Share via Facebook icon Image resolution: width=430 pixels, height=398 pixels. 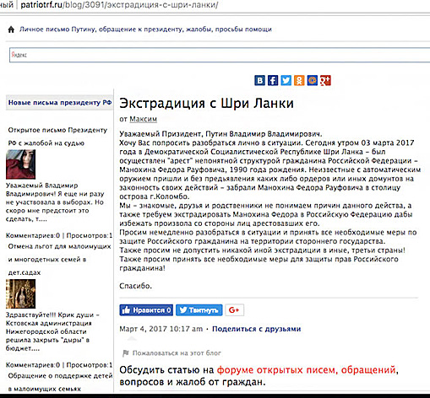(x=273, y=80)
